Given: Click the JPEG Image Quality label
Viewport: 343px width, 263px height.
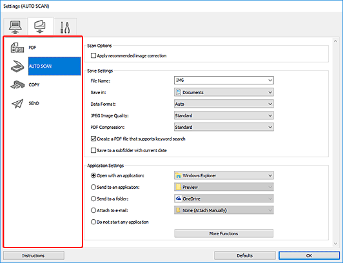Looking at the screenshot, I should [110, 115].
